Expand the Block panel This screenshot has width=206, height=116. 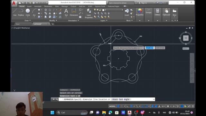tap(129, 21)
